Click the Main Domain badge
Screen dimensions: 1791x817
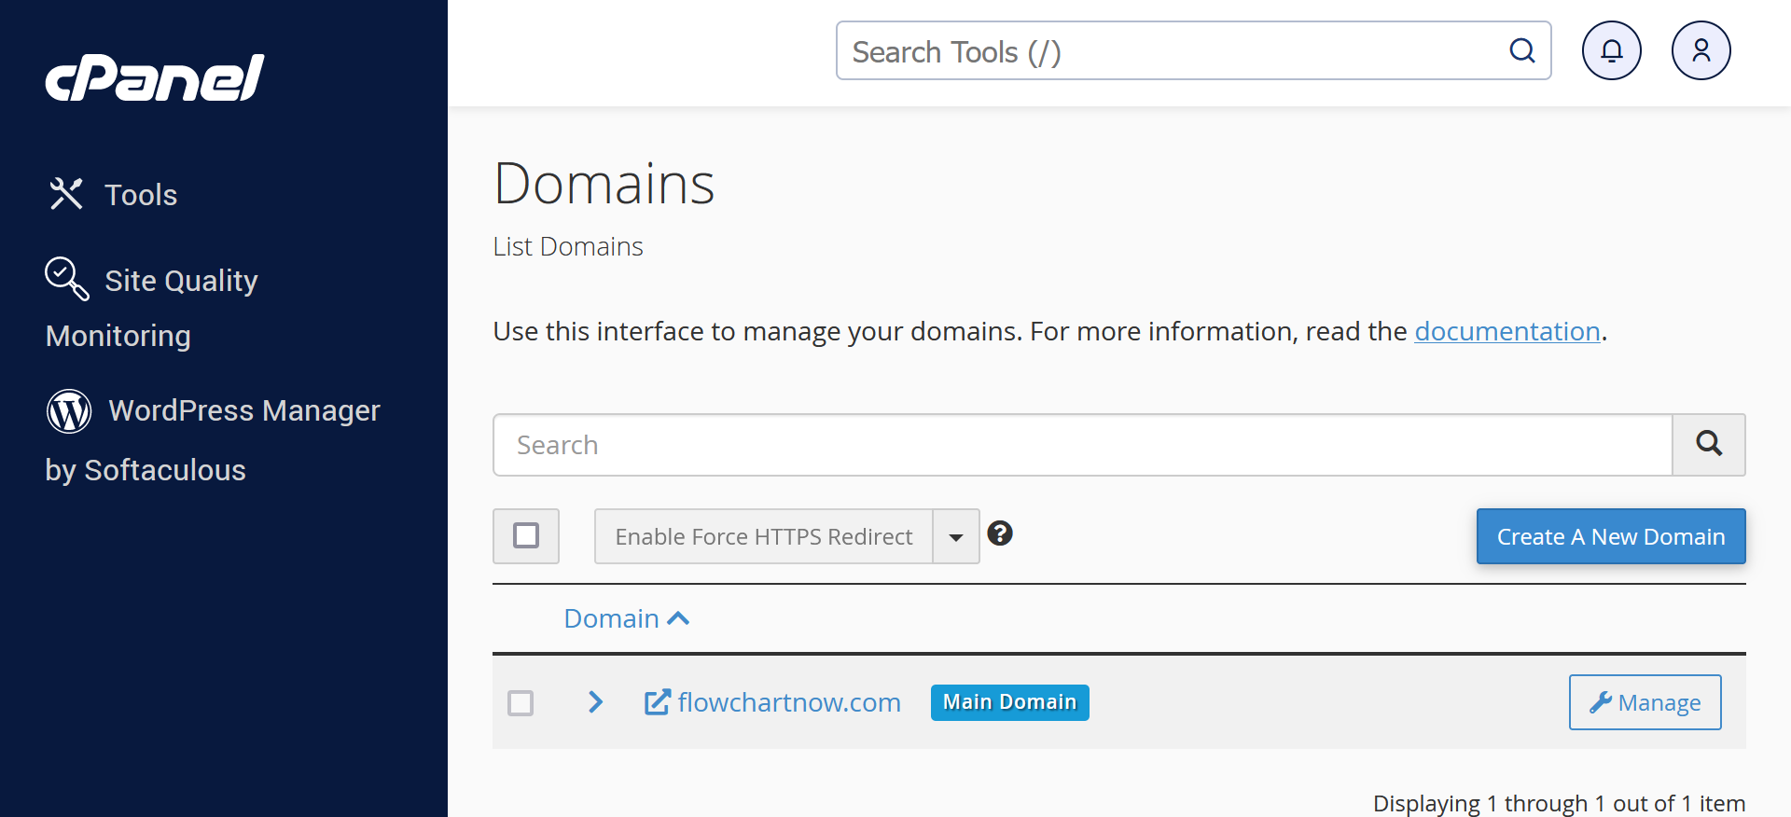tap(1009, 702)
